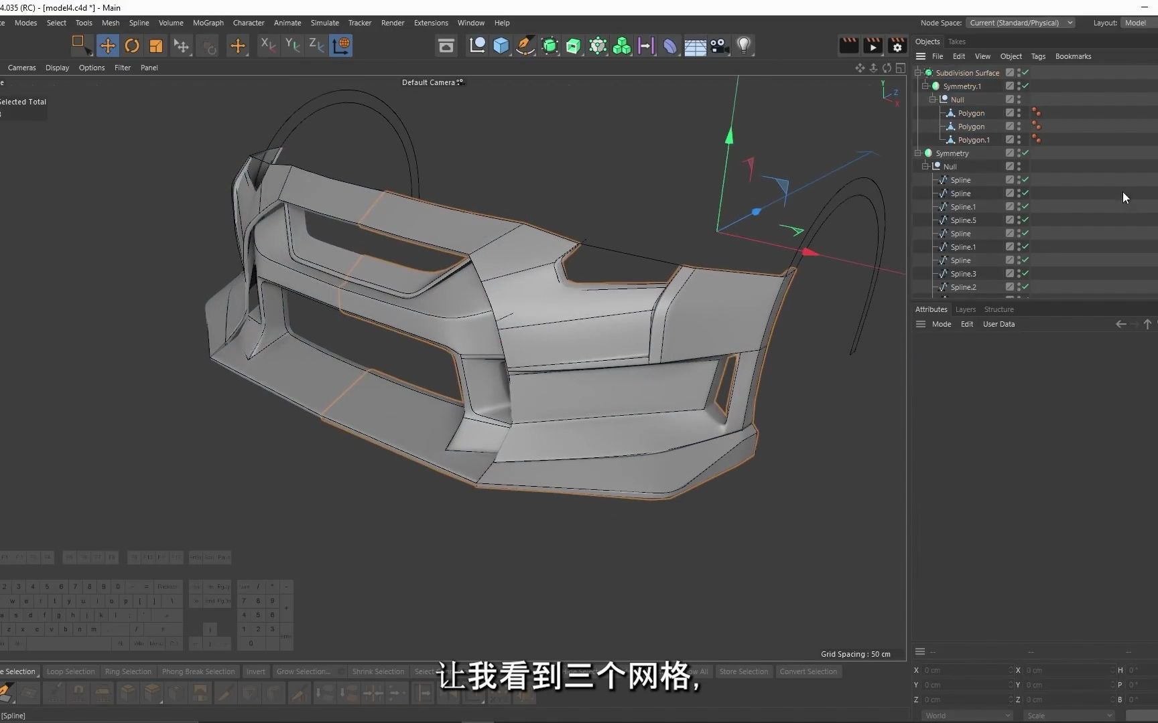Toggle the X axis lock
This screenshot has width=1158, height=723.
tap(268, 46)
